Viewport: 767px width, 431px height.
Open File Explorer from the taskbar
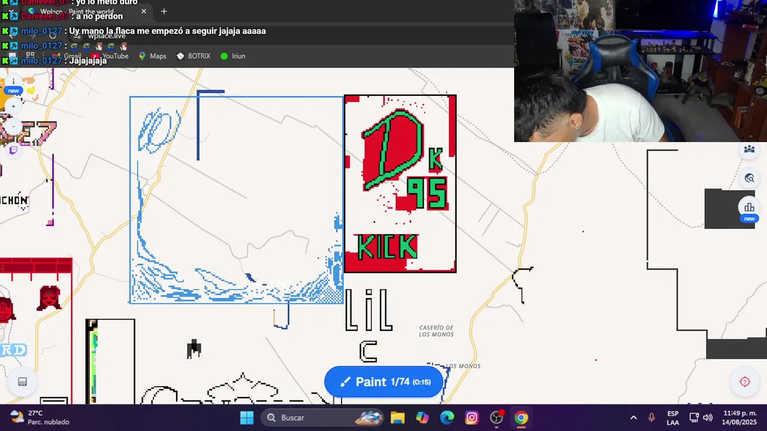pyautogui.click(x=397, y=418)
